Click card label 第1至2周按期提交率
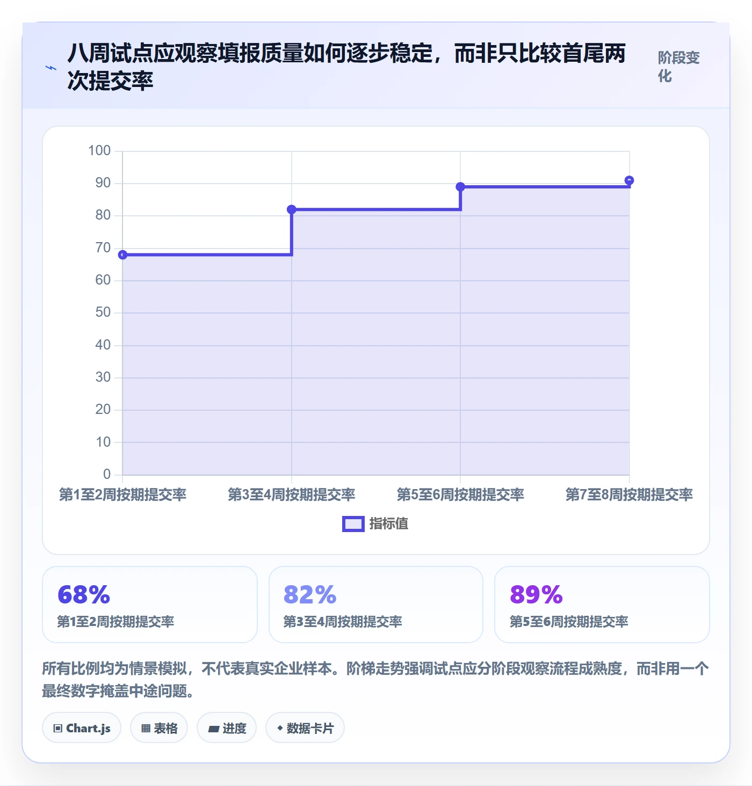752x786 pixels. tap(116, 622)
